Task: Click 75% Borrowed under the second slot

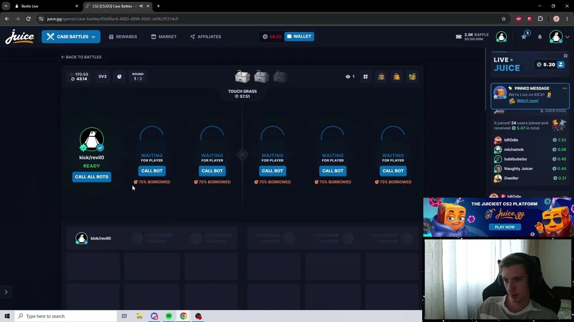Action: [x=152, y=182]
